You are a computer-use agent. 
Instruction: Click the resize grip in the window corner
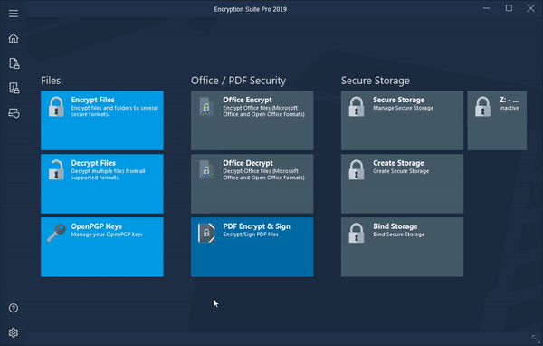536,339
